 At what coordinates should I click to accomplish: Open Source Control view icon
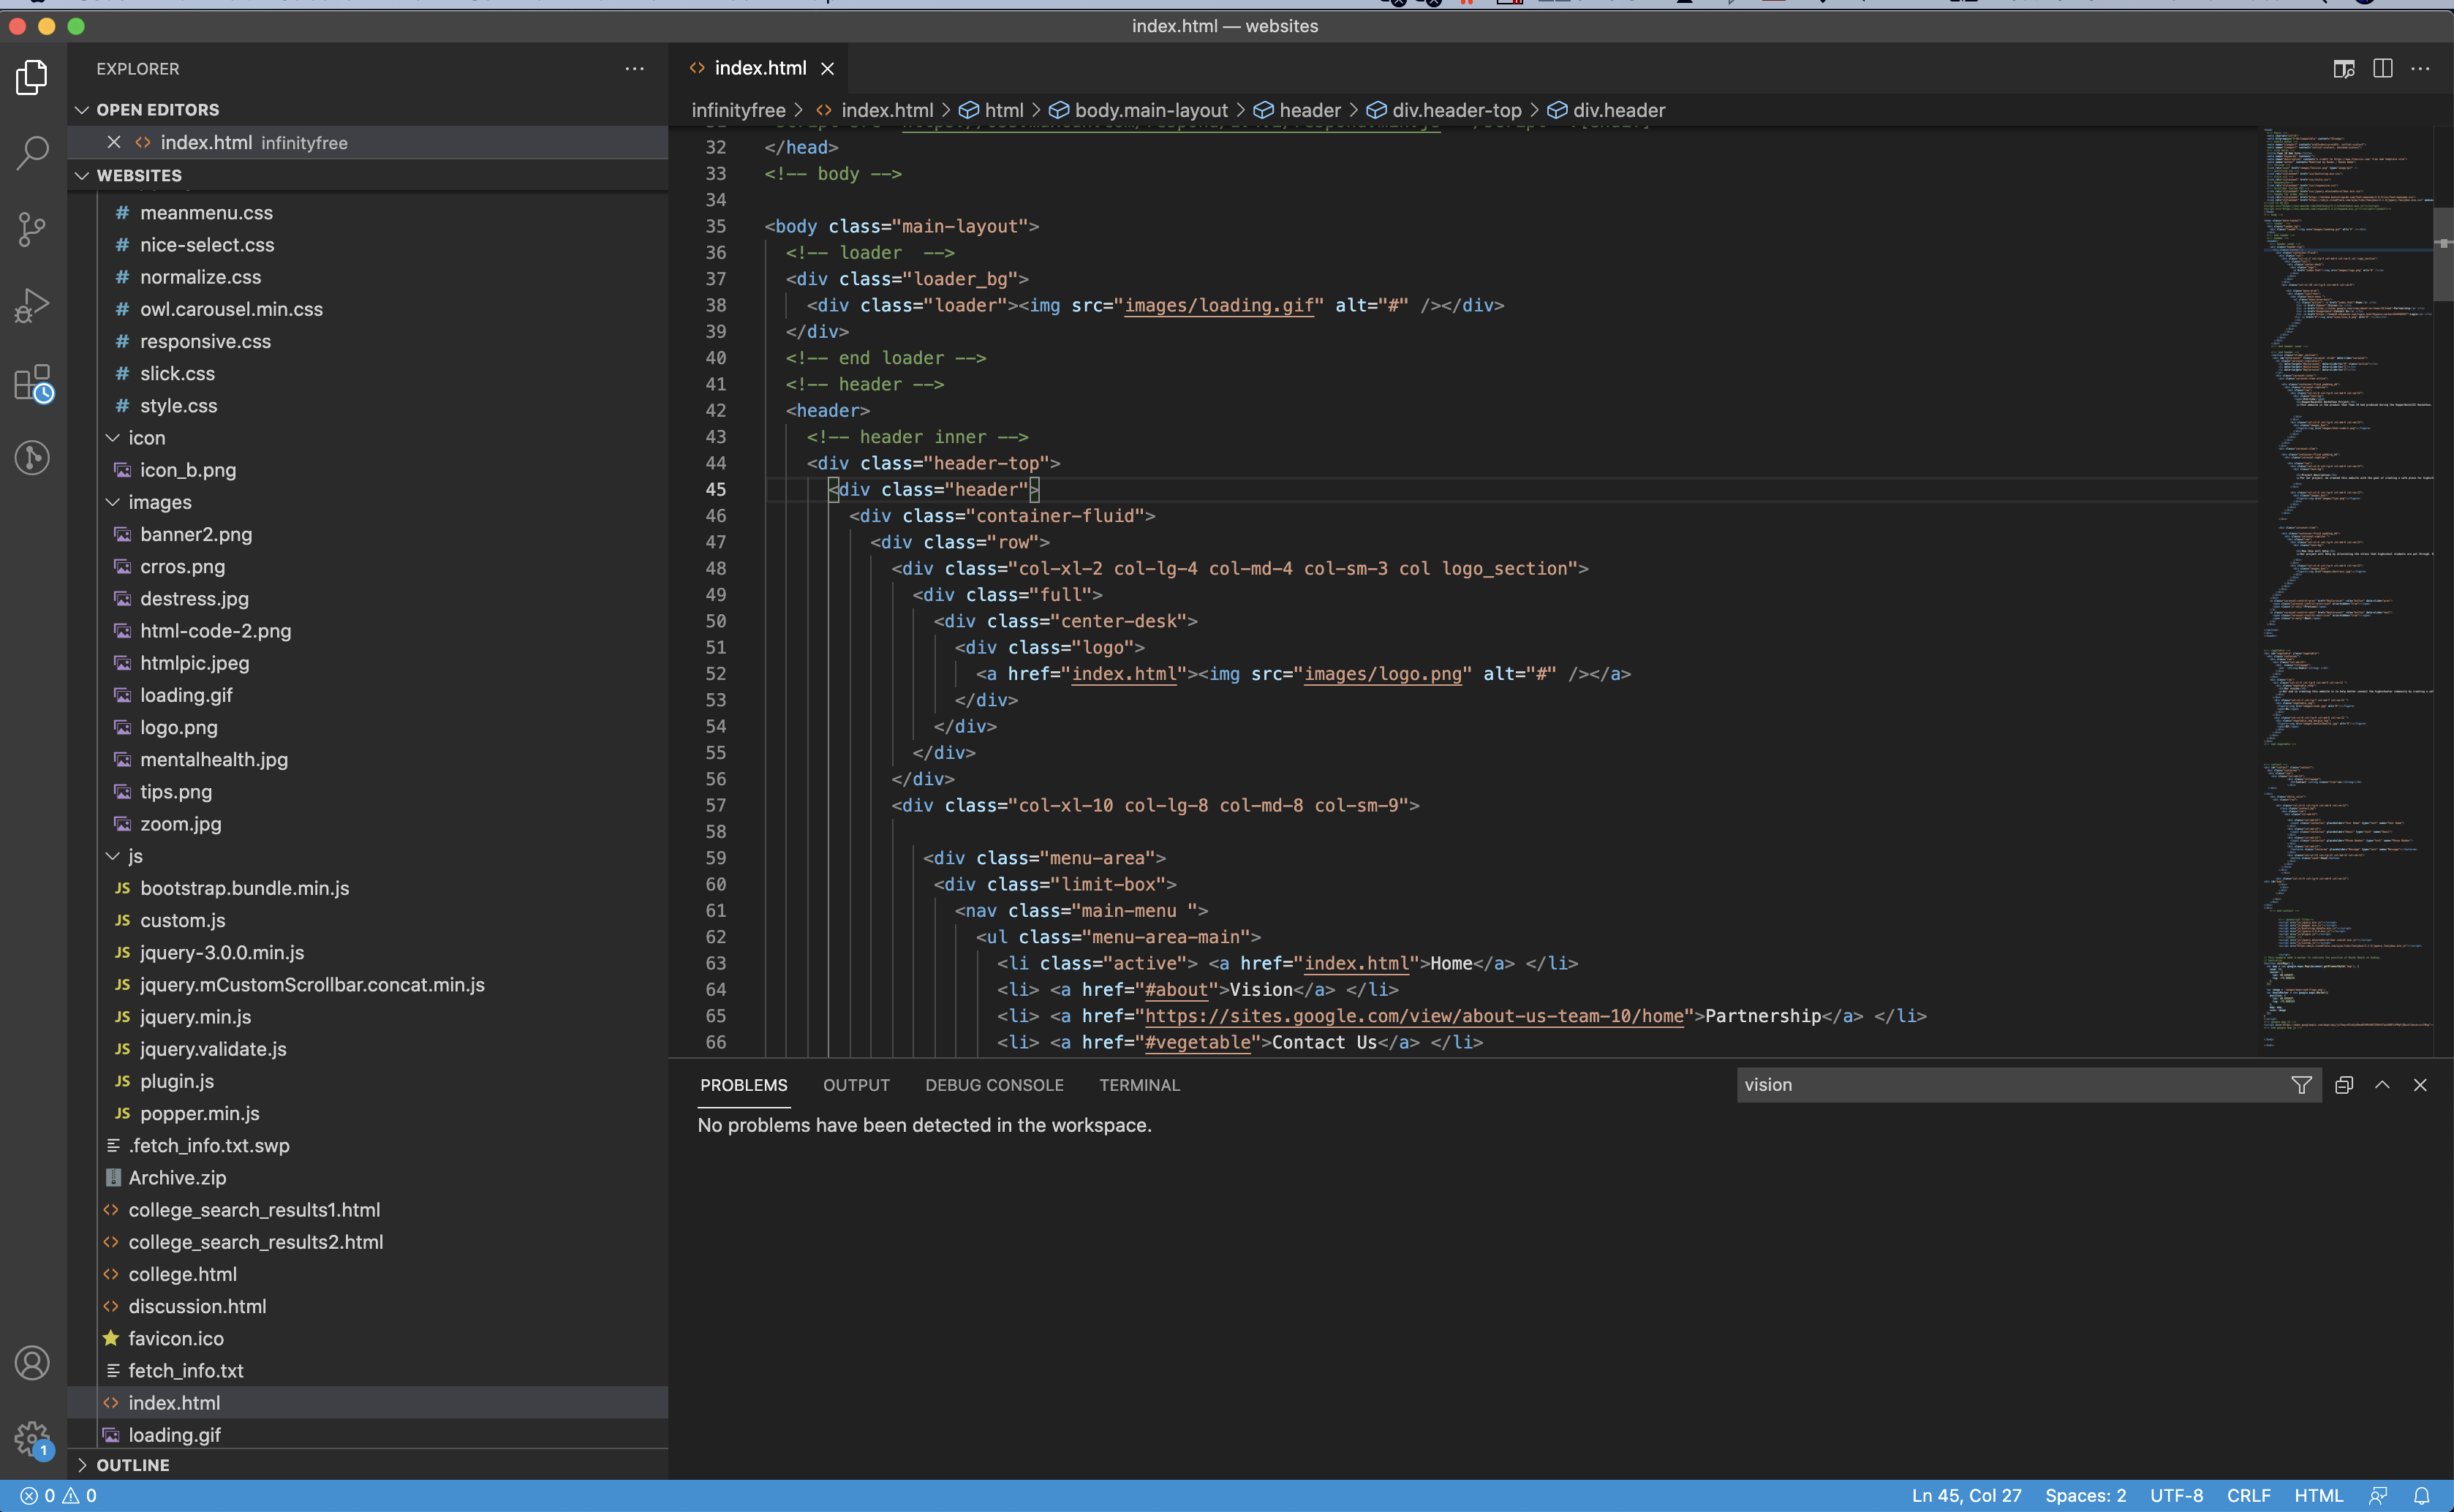32,229
